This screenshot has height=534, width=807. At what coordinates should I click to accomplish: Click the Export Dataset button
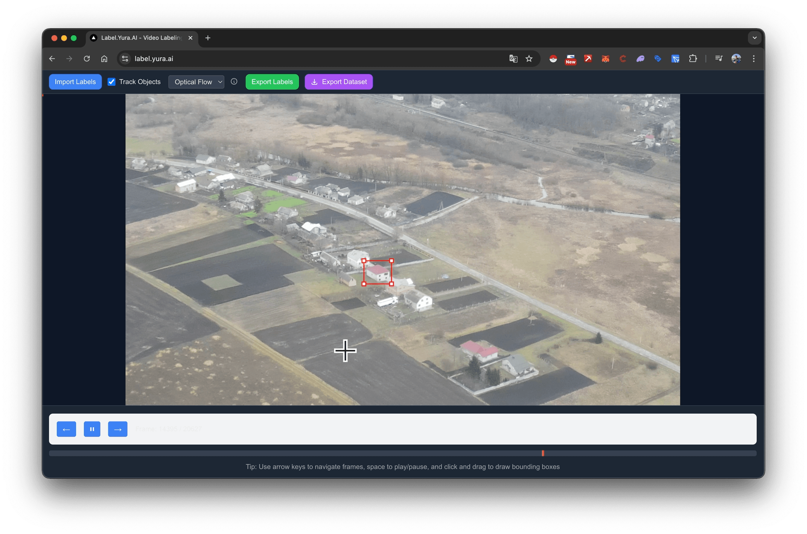(x=338, y=82)
